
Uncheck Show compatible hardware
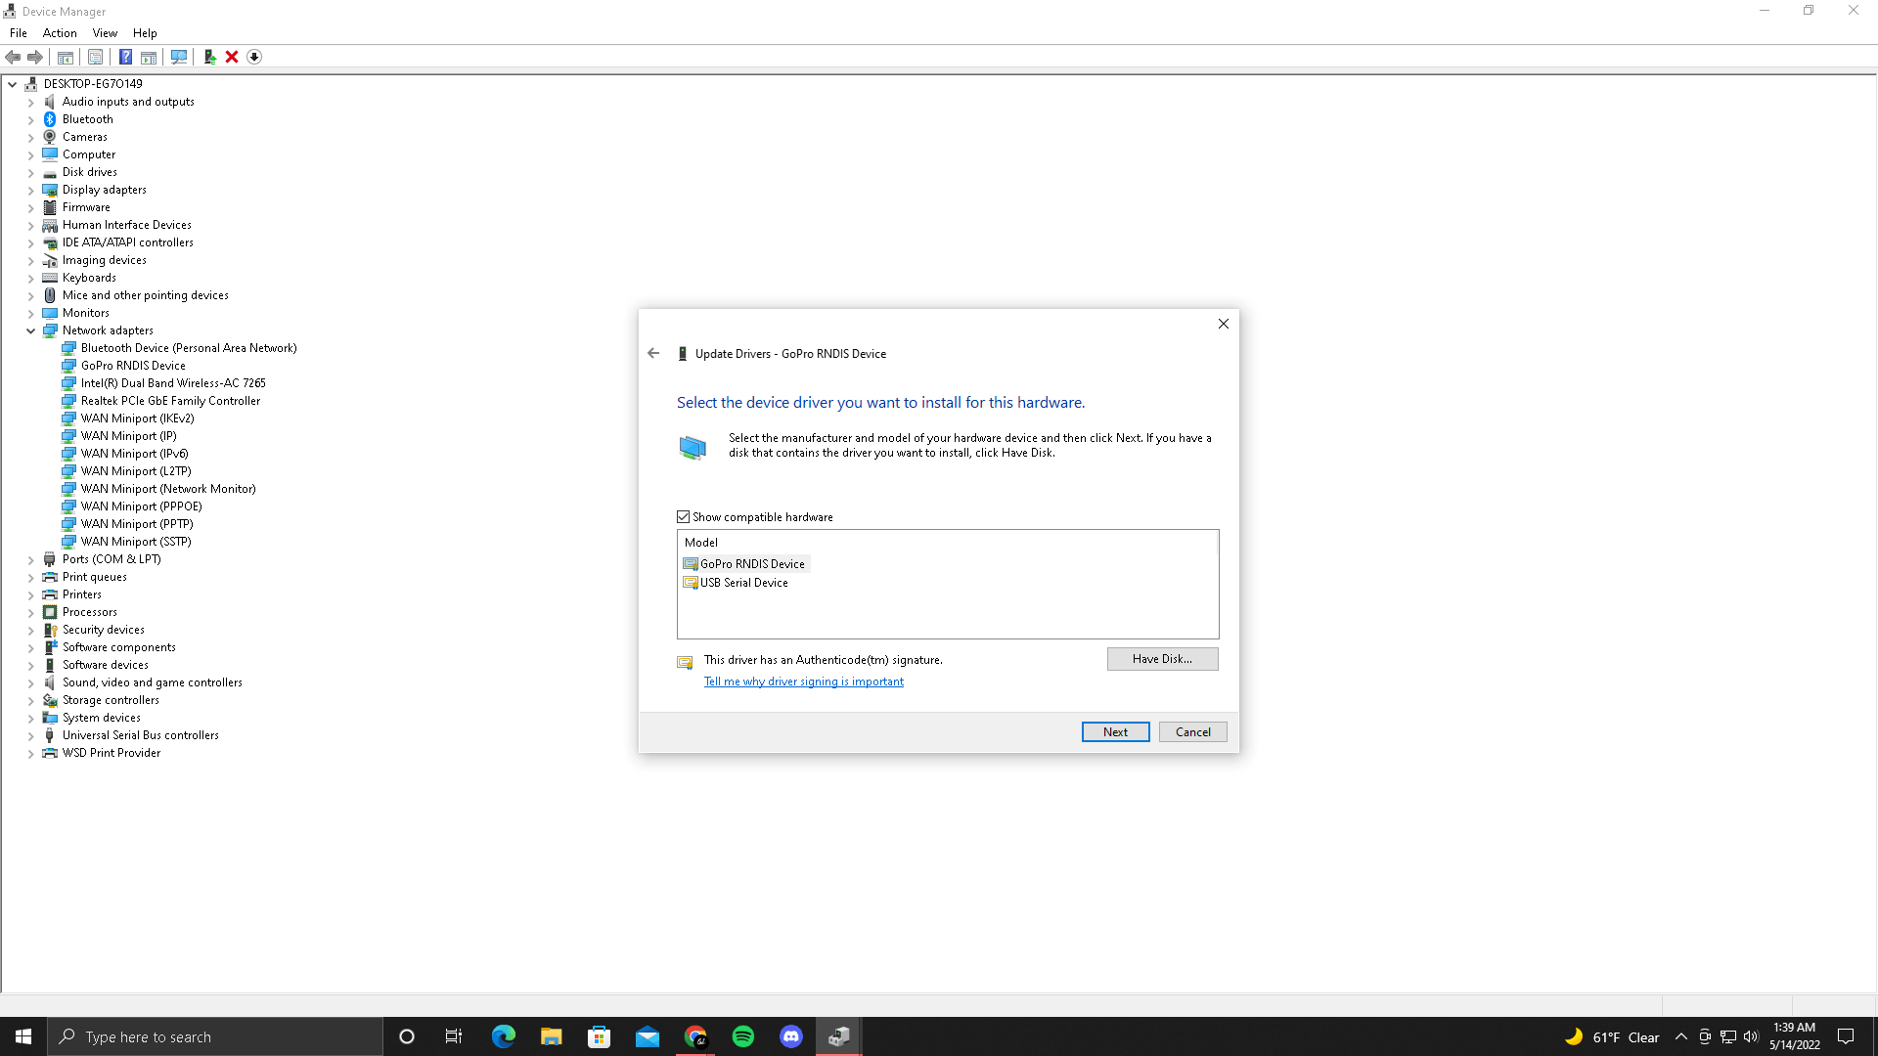click(x=684, y=516)
